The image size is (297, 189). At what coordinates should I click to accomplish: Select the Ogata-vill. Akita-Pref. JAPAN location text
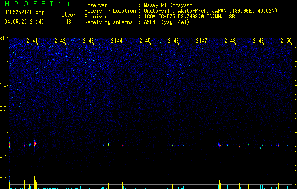click(211, 11)
